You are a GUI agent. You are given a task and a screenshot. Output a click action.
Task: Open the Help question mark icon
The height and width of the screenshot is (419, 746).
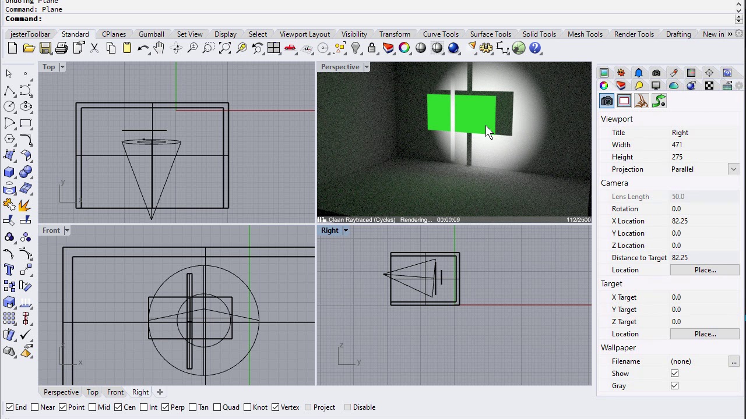coord(535,48)
